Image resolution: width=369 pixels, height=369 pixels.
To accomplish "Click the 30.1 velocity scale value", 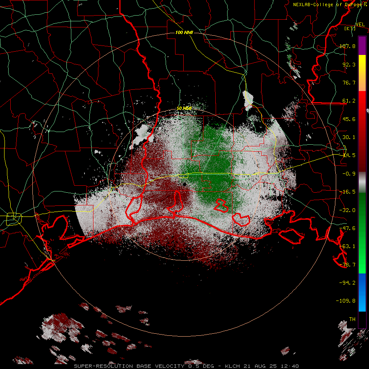I will 349,137.
